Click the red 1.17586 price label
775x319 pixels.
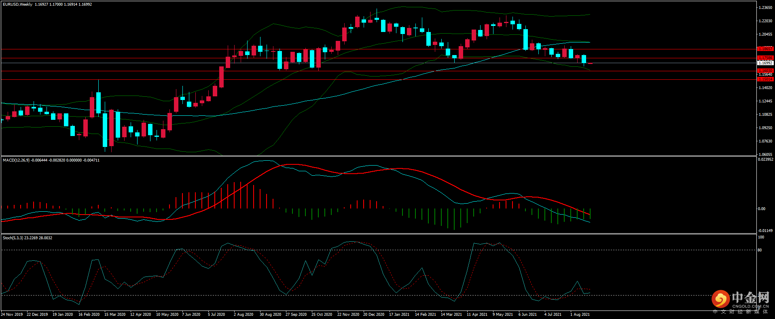click(x=765, y=58)
